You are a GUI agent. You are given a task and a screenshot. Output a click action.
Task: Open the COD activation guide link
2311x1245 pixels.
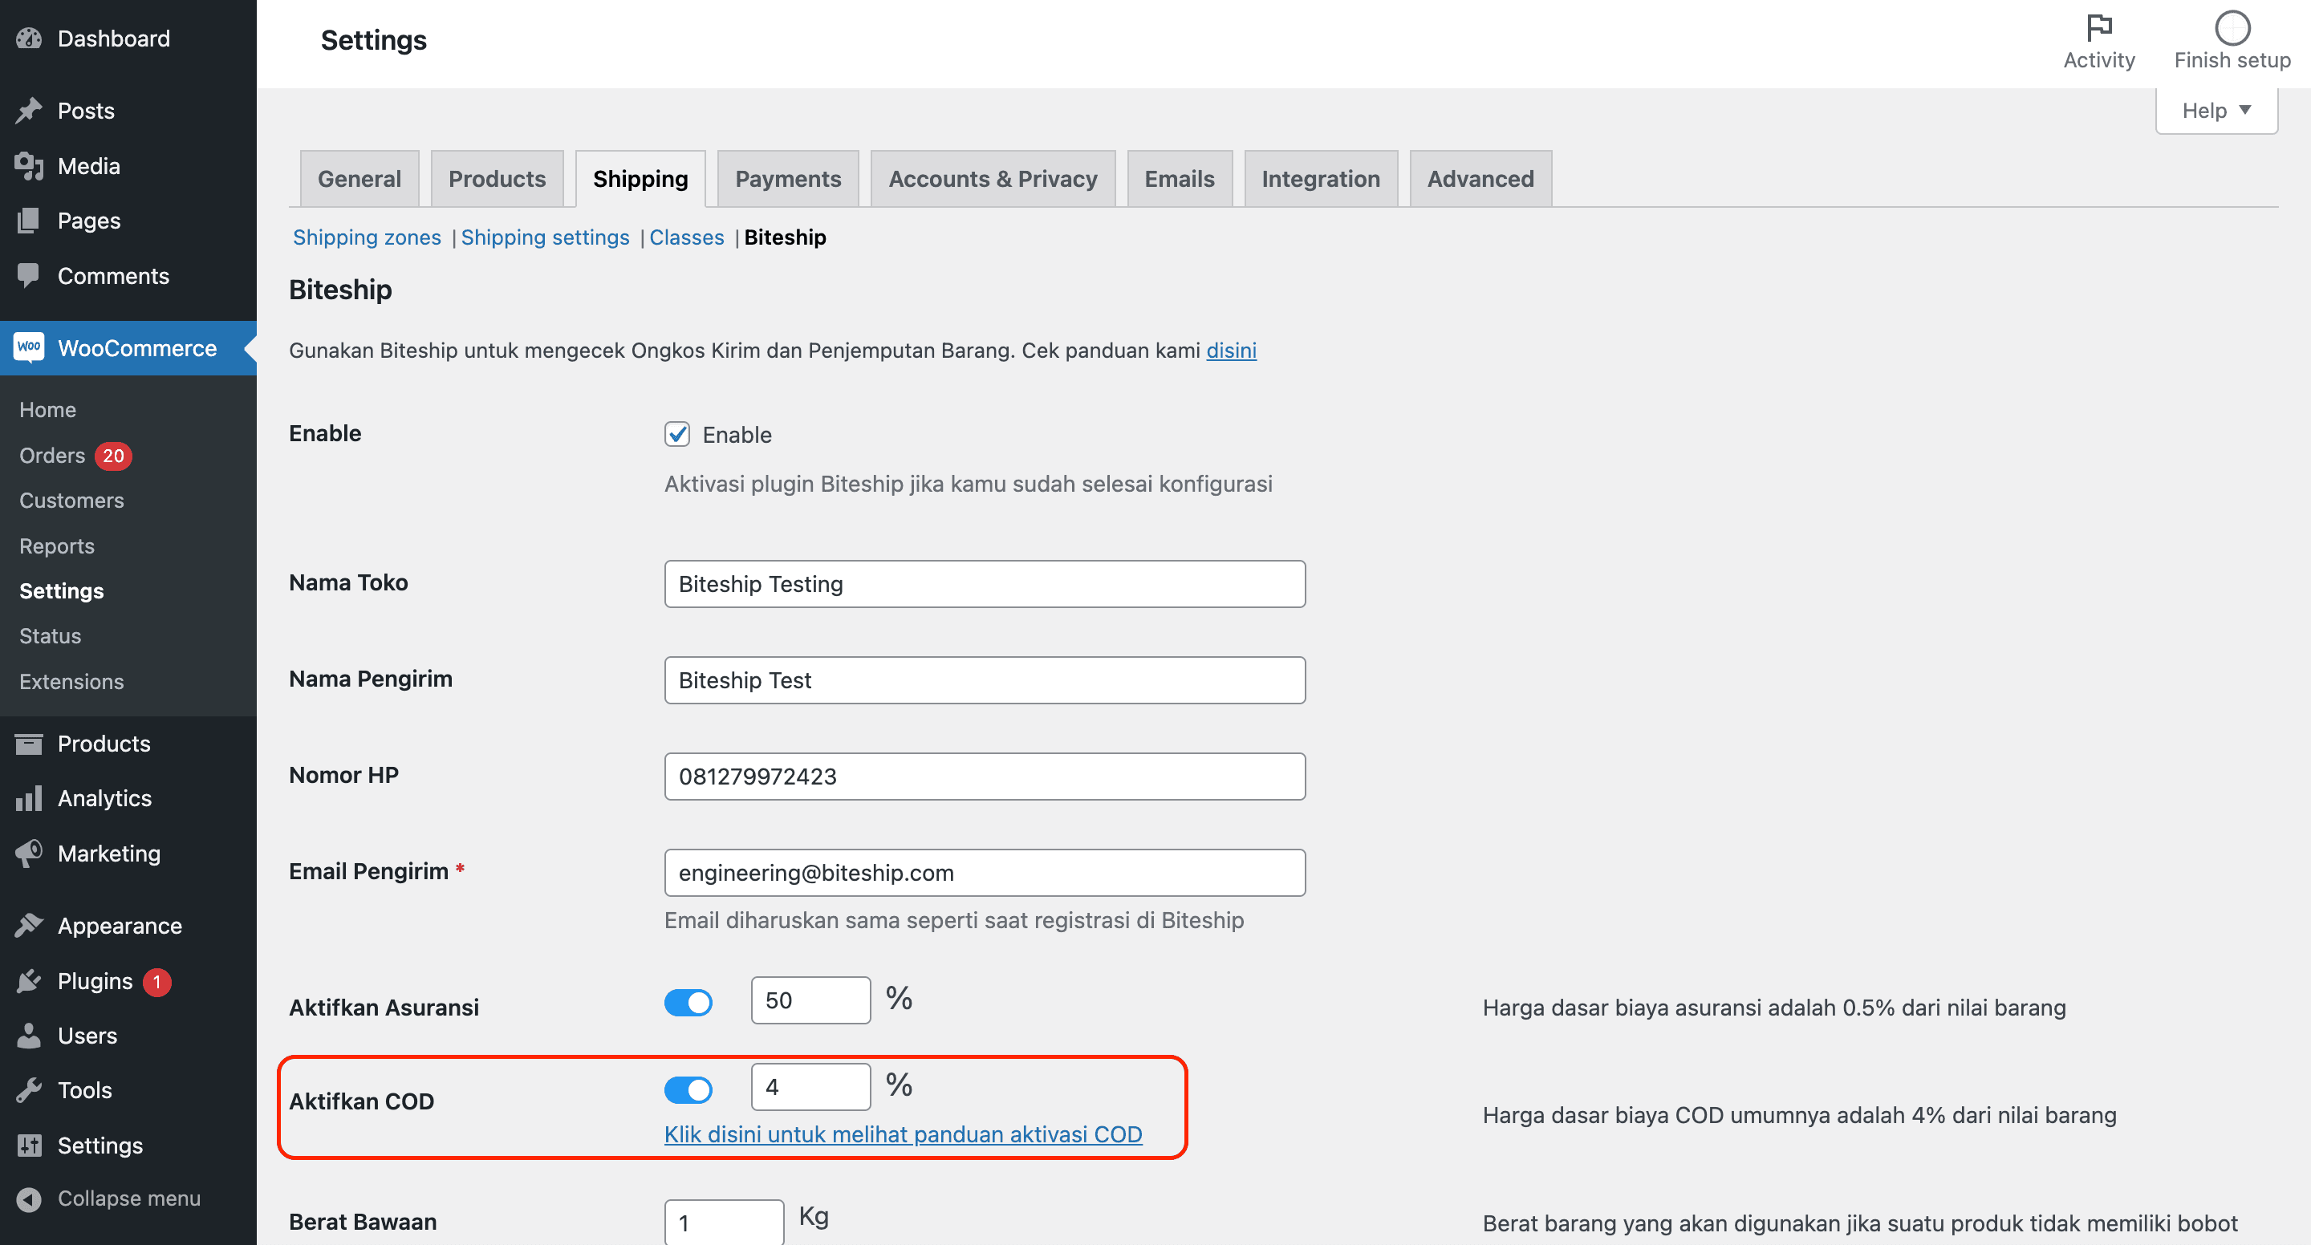[x=903, y=1133]
